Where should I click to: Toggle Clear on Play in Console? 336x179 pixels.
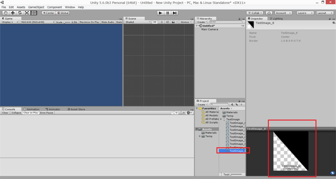click(x=31, y=113)
